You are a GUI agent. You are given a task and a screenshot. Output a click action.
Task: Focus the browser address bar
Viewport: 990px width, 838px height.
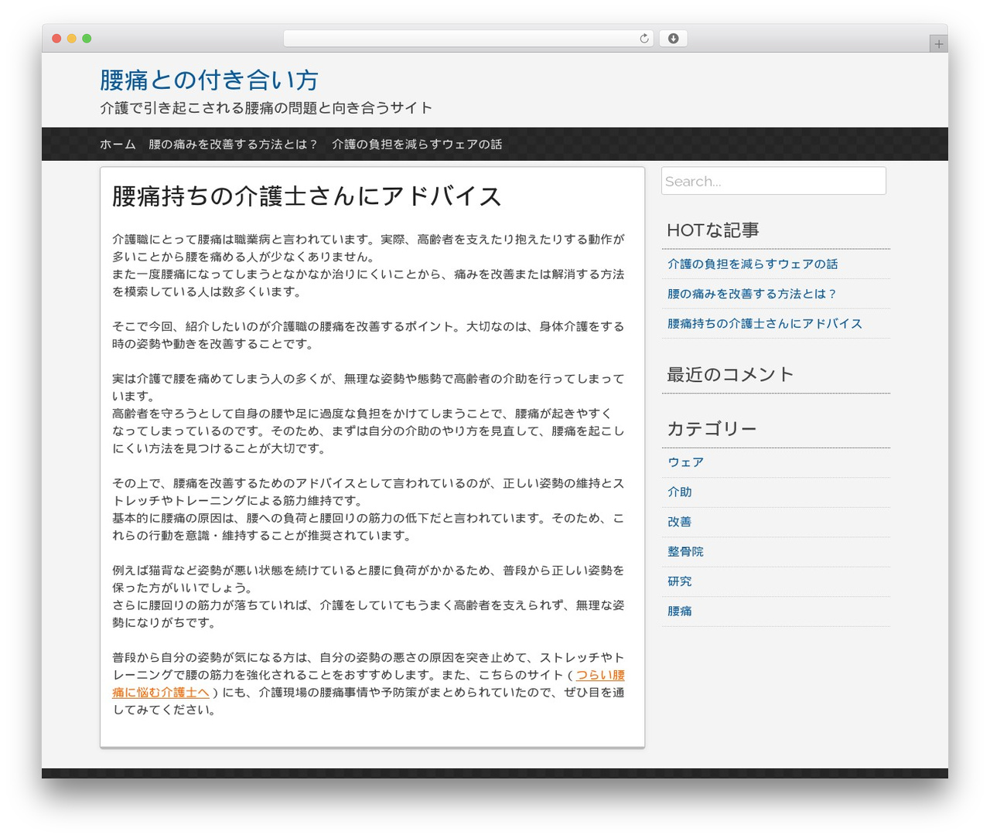(468, 39)
